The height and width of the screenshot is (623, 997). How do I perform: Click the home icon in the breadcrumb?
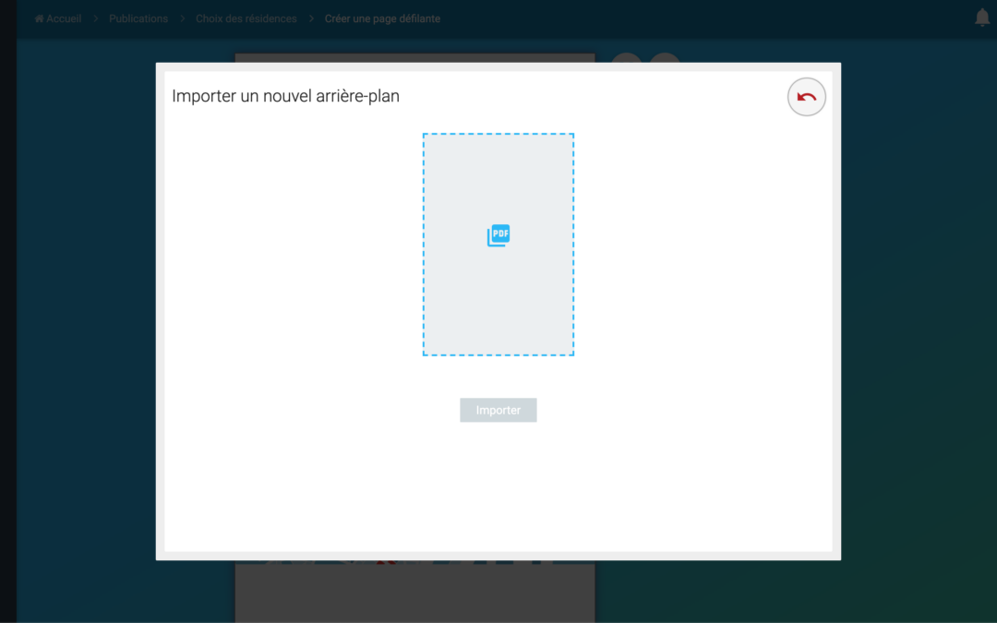point(40,18)
